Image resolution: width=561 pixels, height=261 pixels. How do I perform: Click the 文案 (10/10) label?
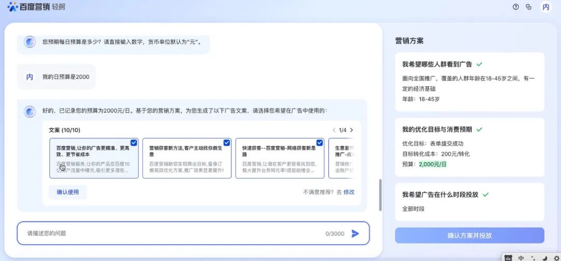tap(64, 130)
